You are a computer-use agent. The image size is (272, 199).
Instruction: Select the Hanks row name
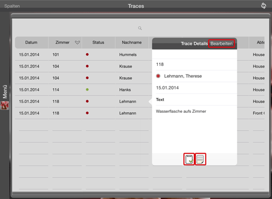(x=125, y=90)
